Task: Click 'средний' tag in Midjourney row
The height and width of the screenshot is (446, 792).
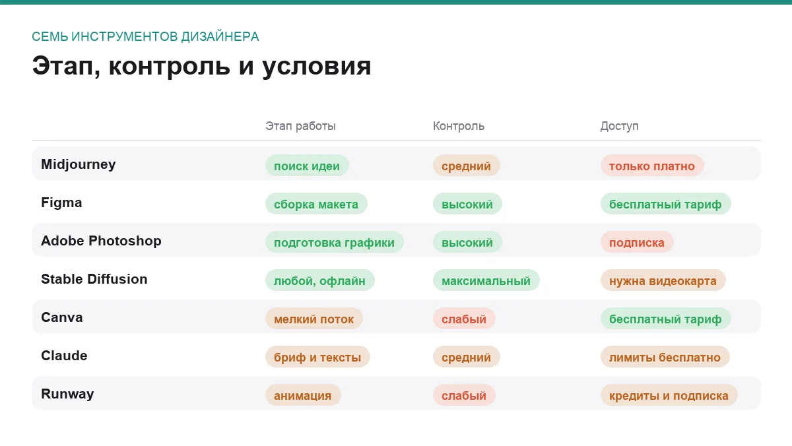Action: pyautogui.click(x=467, y=166)
